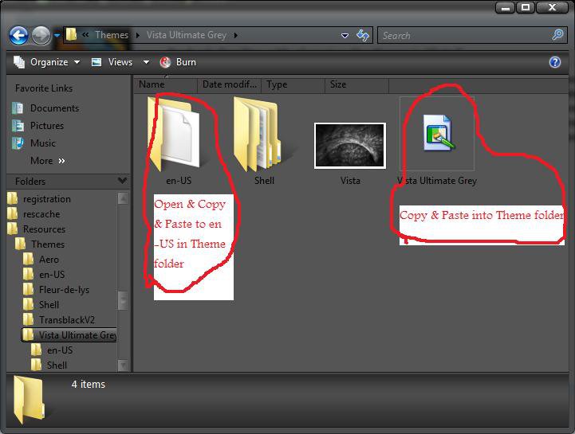Click '4 items' text in details pane

[89, 384]
